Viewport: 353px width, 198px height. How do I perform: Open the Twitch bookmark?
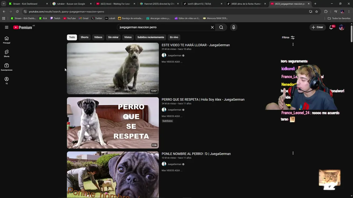pos(55,18)
